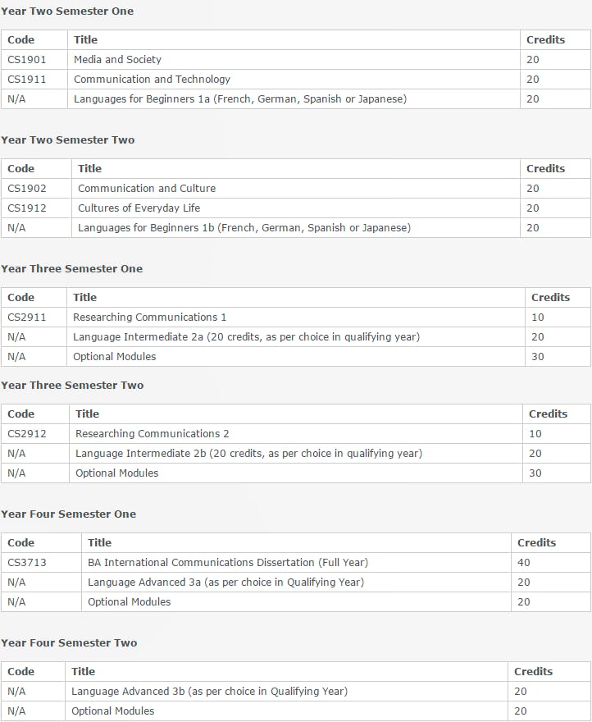Viewport: 592px width, 722px height.
Task: Click the Media and Society module title
Action: (x=117, y=59)
